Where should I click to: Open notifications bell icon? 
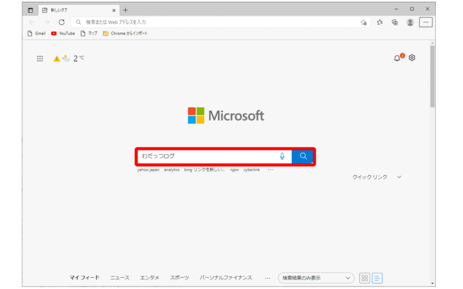(x=397, y=58)
